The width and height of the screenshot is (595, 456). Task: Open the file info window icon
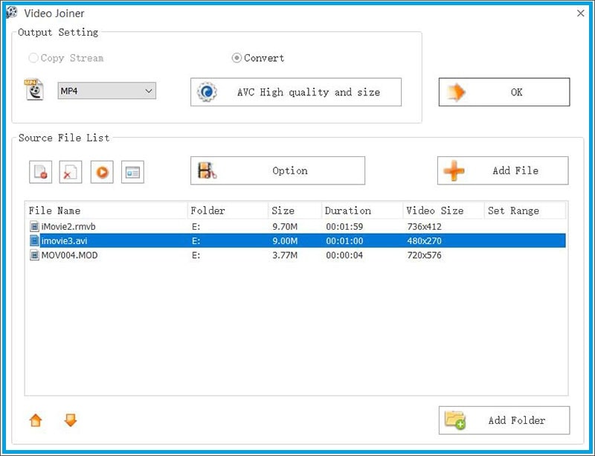point(132,172)
